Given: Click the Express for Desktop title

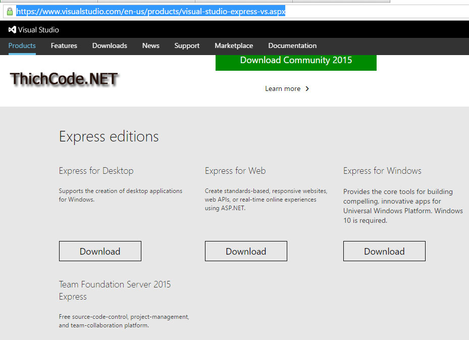Looking at the screenshot, I should [x=96, y=171].
